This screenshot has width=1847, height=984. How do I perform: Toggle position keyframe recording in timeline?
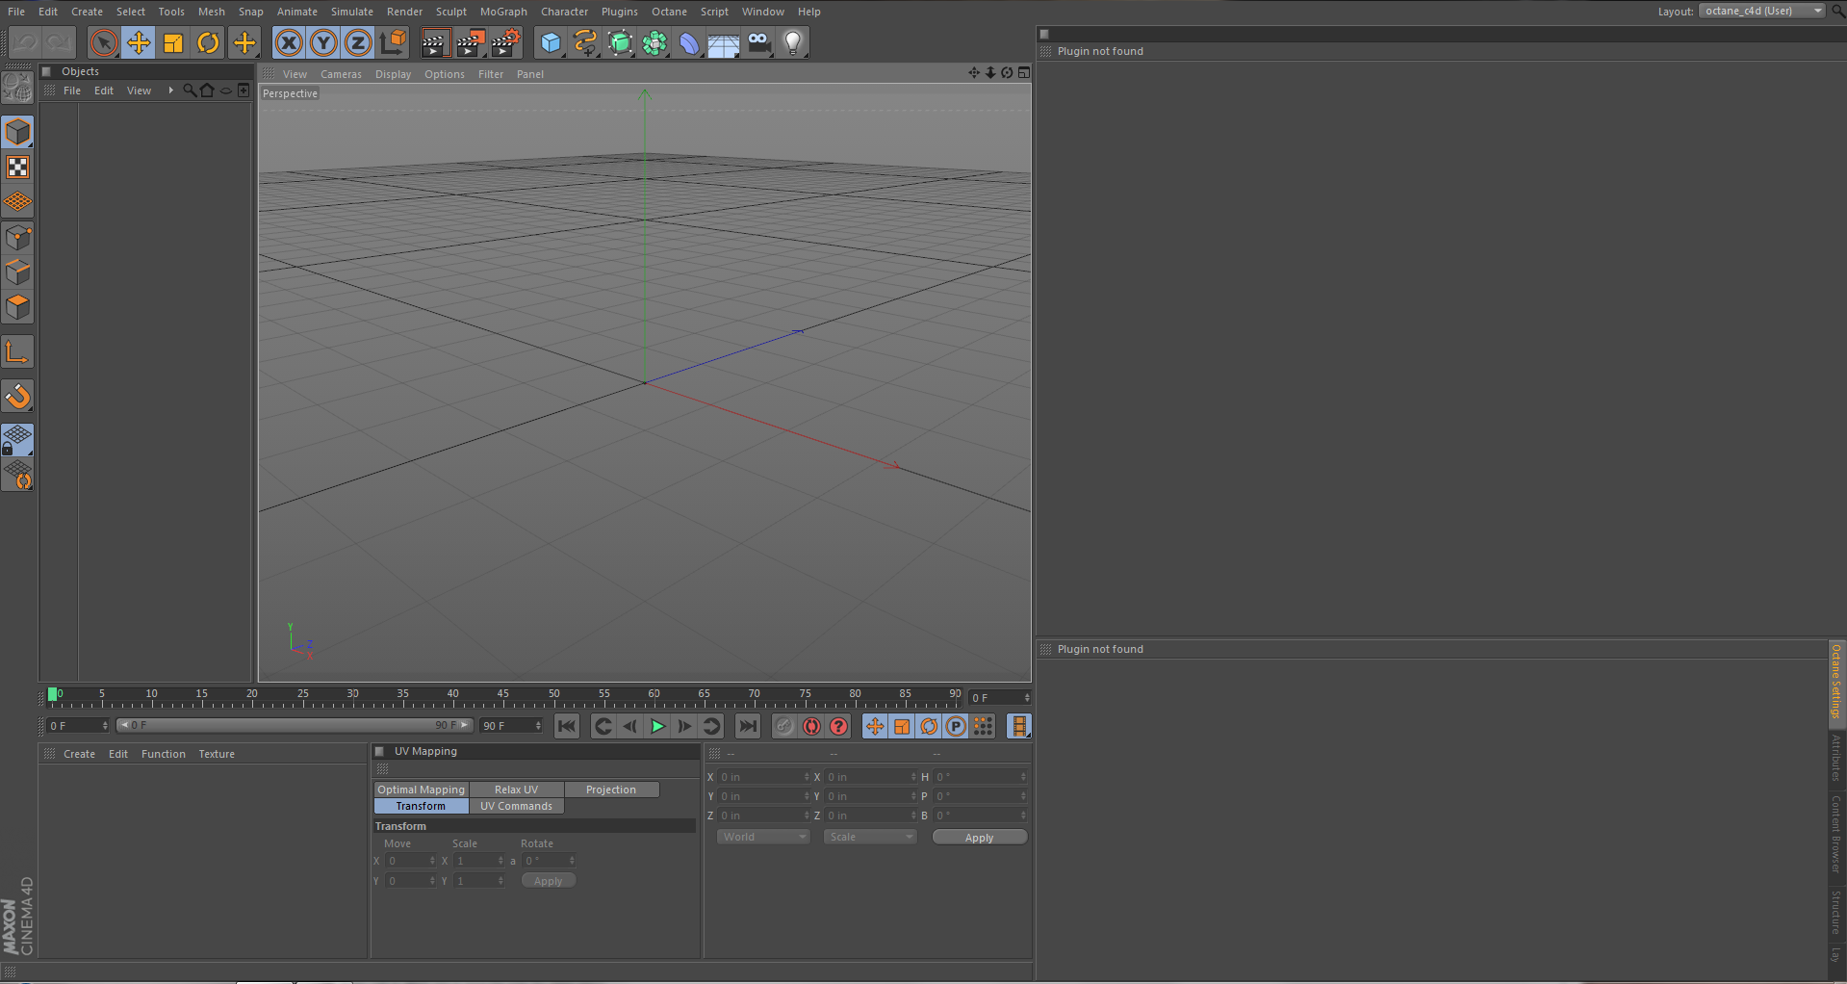[875, 727]
